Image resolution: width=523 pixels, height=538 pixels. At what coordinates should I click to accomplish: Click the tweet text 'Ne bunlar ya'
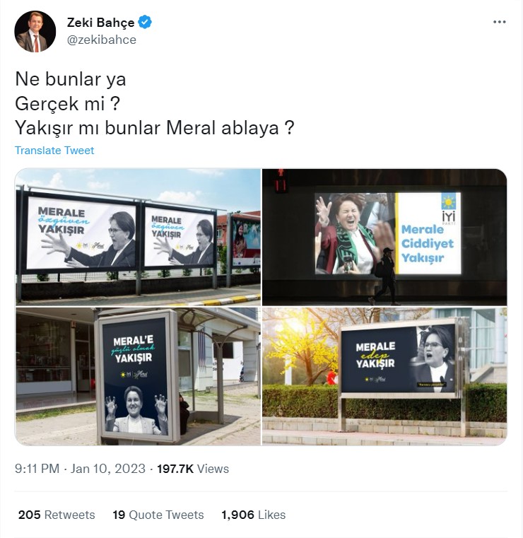click(71, 79)
